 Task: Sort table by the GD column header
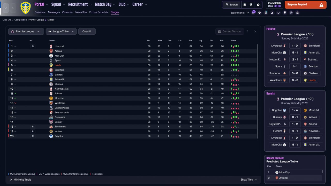pyautogui.click(x=211, y=41)
